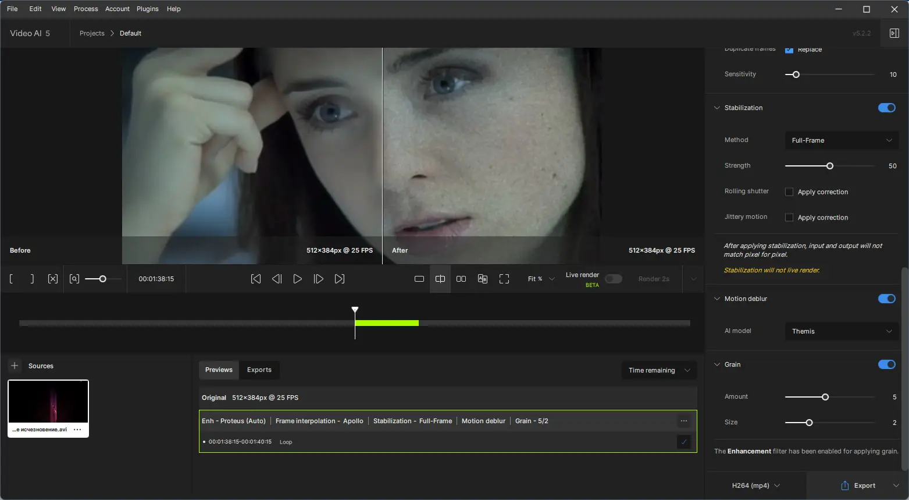909x500 pixels.
Task: Open the H264 (mp4) format dropdown
Action: click(x=755, y=485)
